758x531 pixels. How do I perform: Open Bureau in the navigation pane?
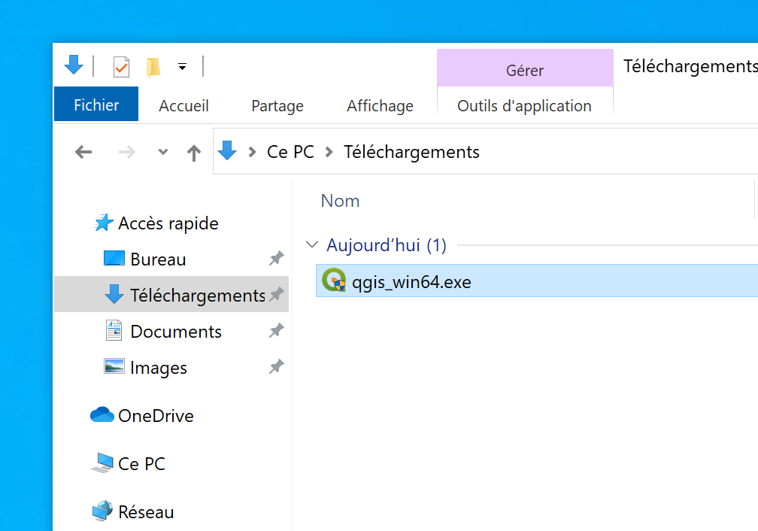point(158,259)
